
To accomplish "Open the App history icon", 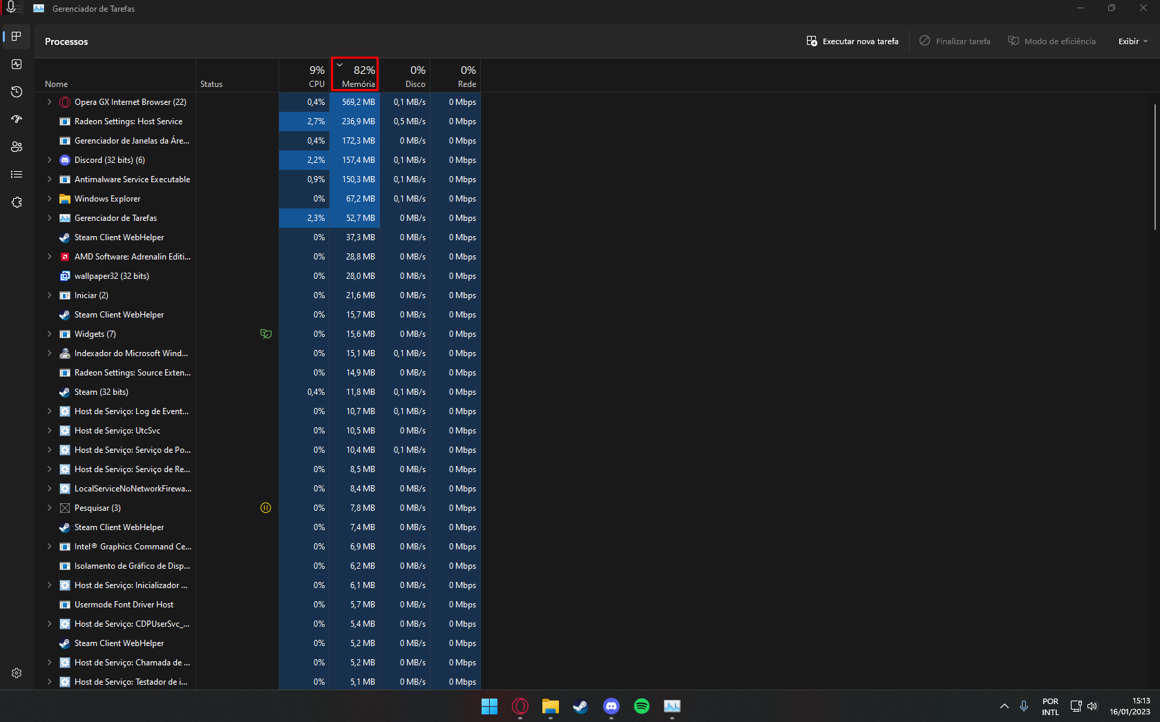I will (x=17, y=92).
